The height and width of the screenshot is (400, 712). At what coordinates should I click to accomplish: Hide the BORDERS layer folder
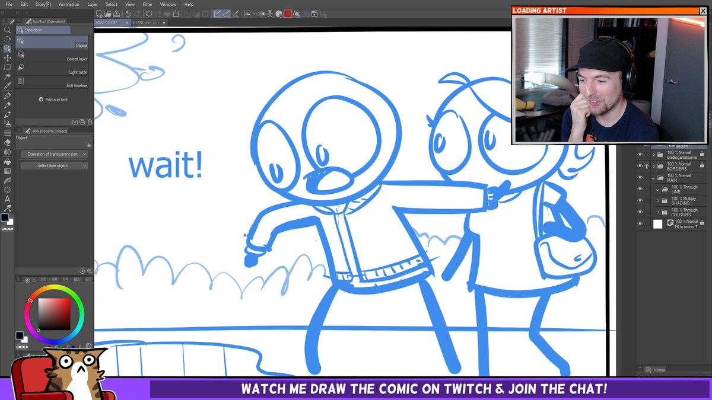[640, 166]
